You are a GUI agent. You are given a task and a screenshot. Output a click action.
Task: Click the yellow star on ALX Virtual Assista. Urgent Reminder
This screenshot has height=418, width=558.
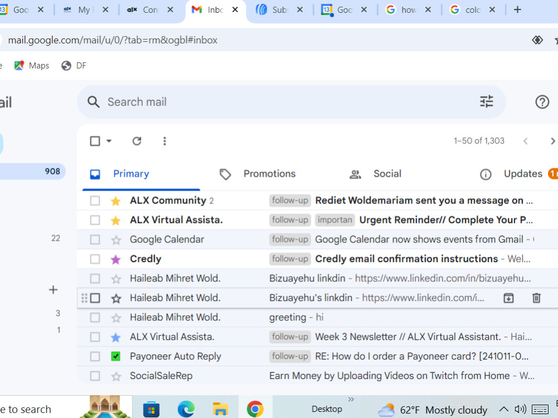coord(116,220)
